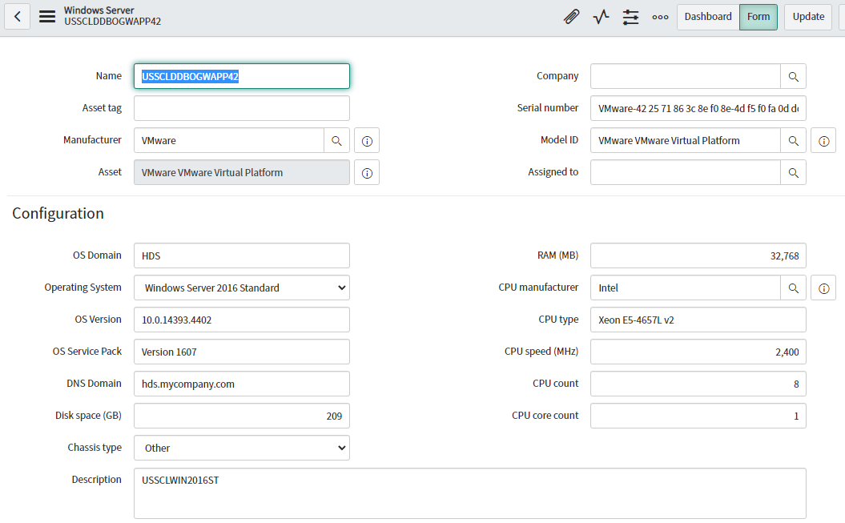Click Manufacturer lookup magnifier icon
This screenshot has height=523, width=845.
pyautogui.click(x=336, y=140)
